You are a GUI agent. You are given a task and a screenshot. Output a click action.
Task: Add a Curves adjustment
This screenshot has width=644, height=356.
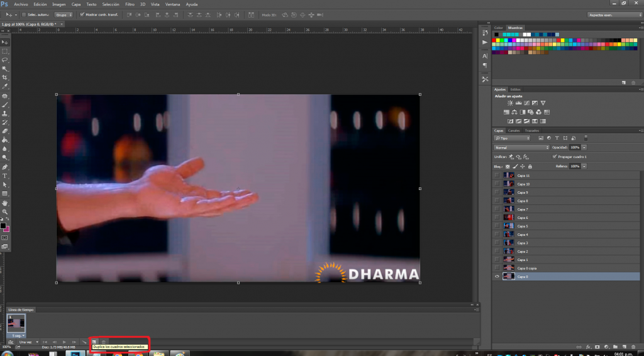coord(526,103)
